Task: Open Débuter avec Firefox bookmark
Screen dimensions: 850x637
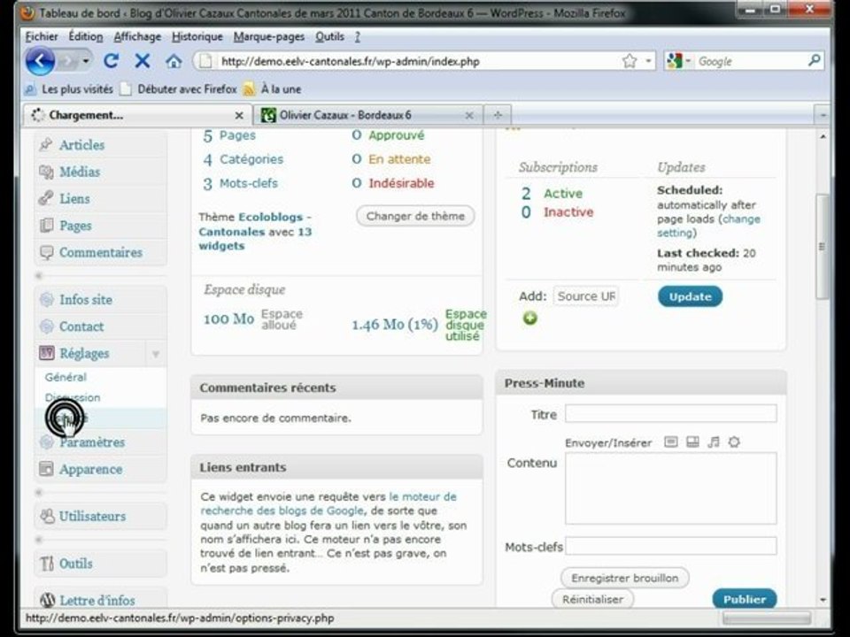Action: point(181,88)
